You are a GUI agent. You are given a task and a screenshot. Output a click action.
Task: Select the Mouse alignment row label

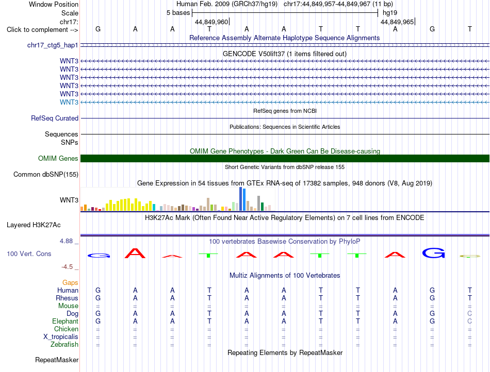point(68,306)
